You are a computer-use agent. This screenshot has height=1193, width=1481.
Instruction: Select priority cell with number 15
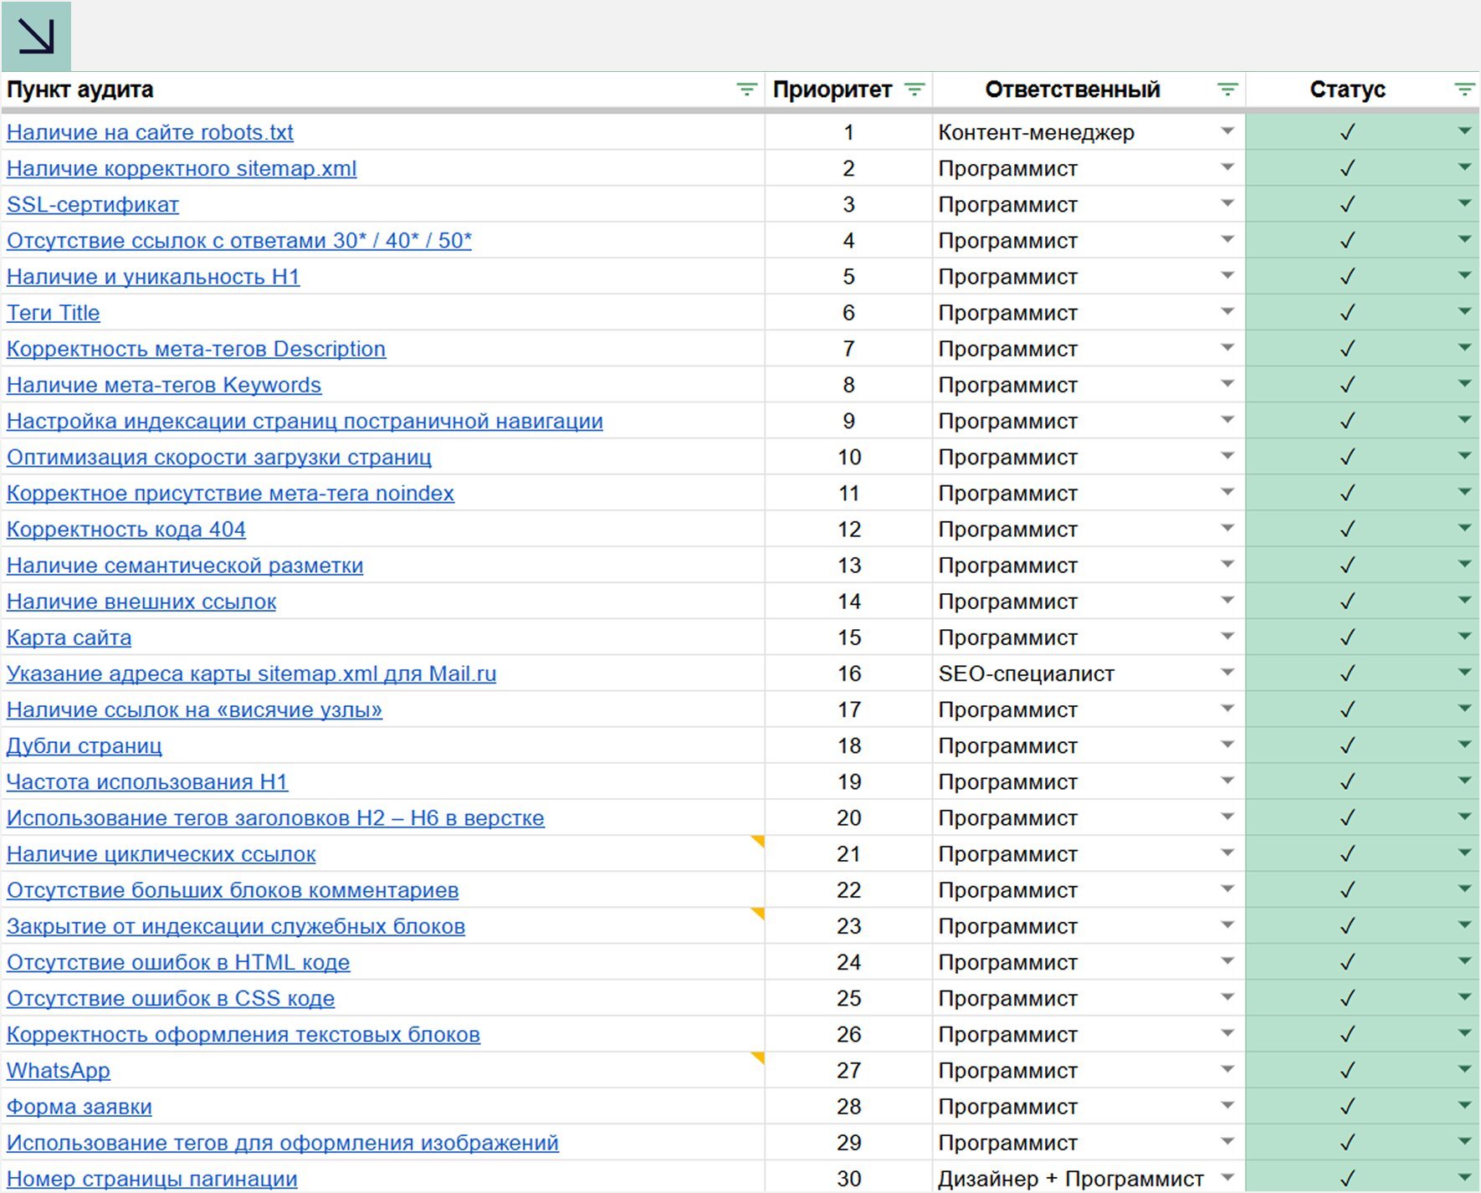(x=848, y=637)
